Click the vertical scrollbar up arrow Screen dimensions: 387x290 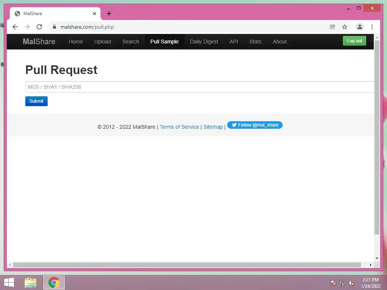pyautogui.click(x=377, y=37)
